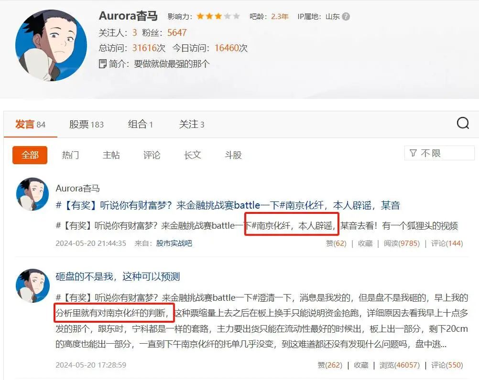Click the first post's author avatar

tap(33, 194)
